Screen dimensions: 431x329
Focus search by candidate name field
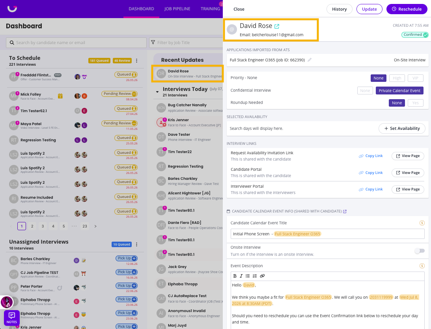click(76, 43)
